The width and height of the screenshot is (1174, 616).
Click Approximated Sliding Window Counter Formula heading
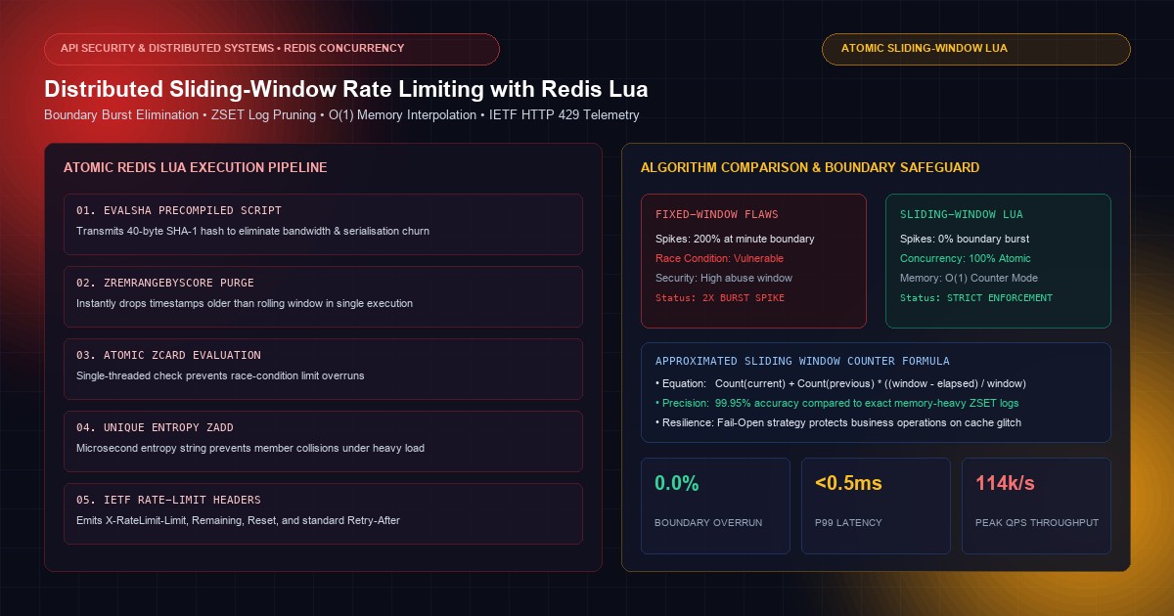(x=802, y=361)
